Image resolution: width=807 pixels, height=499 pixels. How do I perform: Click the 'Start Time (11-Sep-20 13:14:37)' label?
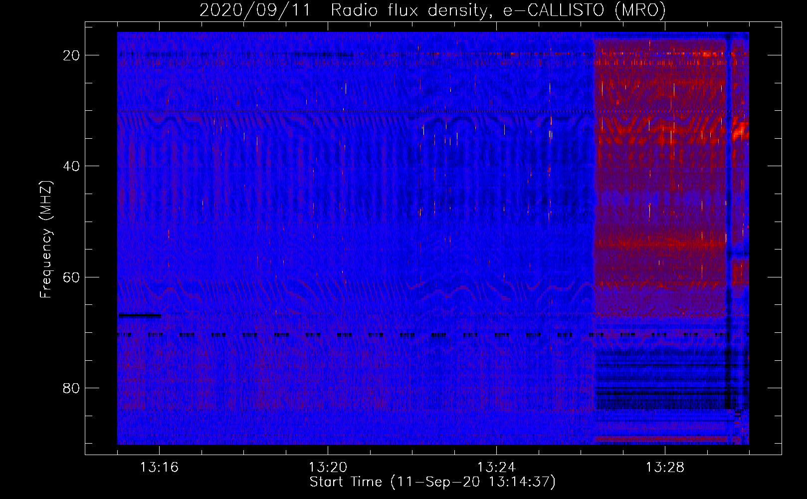coord(432,482)
